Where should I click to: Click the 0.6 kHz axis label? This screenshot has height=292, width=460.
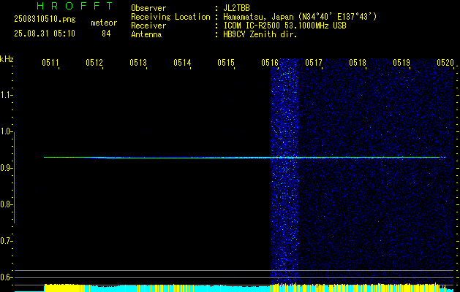pos(6,277)
